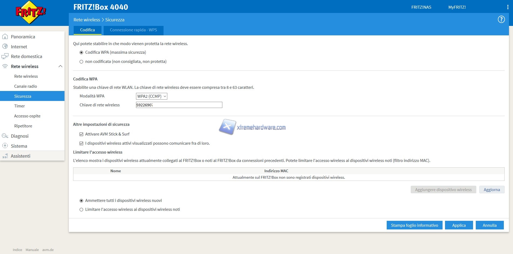Click the FRITZ! logo
513x254 pixels.
(30, 12)
